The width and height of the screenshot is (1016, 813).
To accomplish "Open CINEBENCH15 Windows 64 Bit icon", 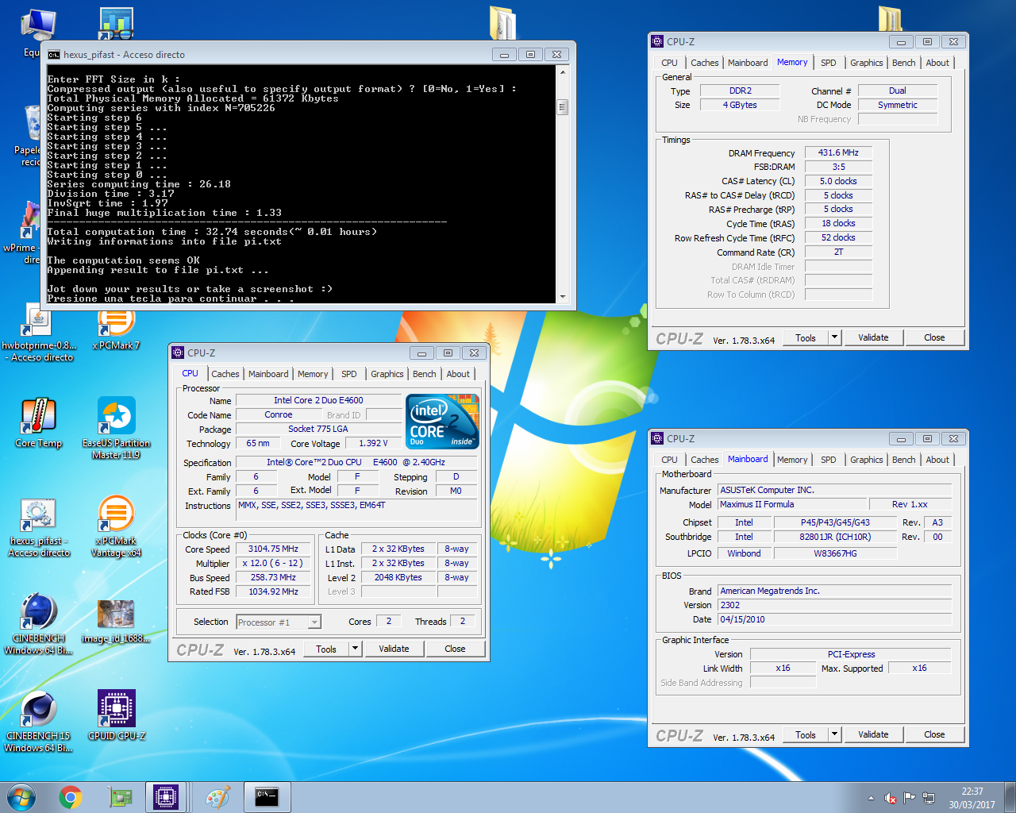I will click(38, 722).
